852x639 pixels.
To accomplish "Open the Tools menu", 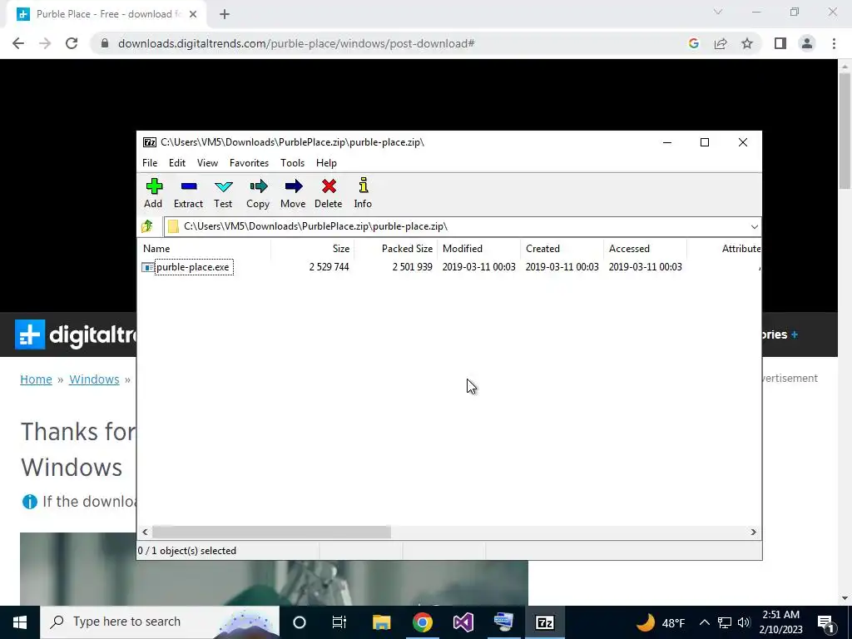I will tap(292, 163).
